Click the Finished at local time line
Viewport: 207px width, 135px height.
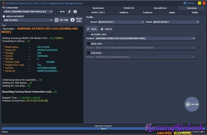[x=25, y=101]
